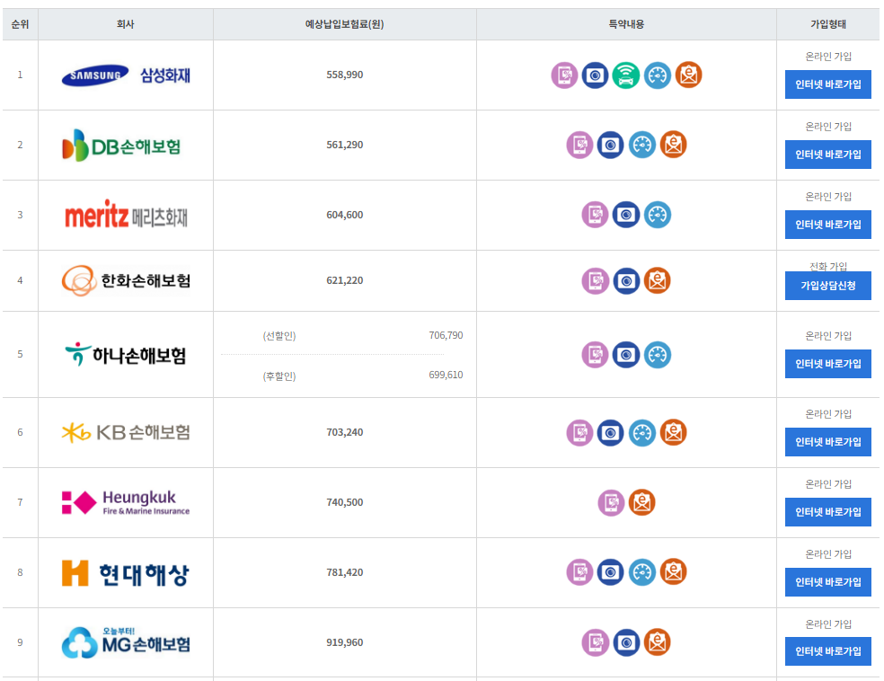
Task: Select the blue mileage gauge icon for 하나손해보험
Action: coord(658,355)
